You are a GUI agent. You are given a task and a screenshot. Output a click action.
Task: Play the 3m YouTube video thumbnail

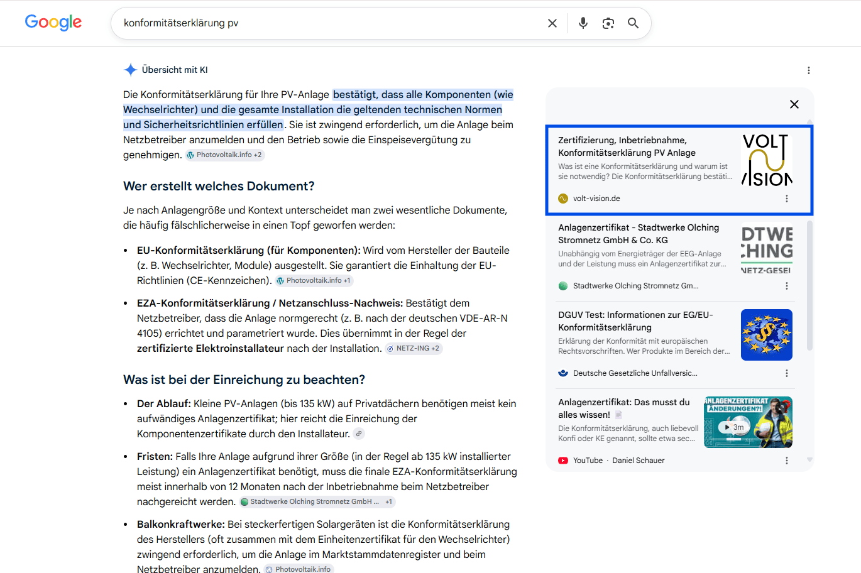[x=748, y=422]
